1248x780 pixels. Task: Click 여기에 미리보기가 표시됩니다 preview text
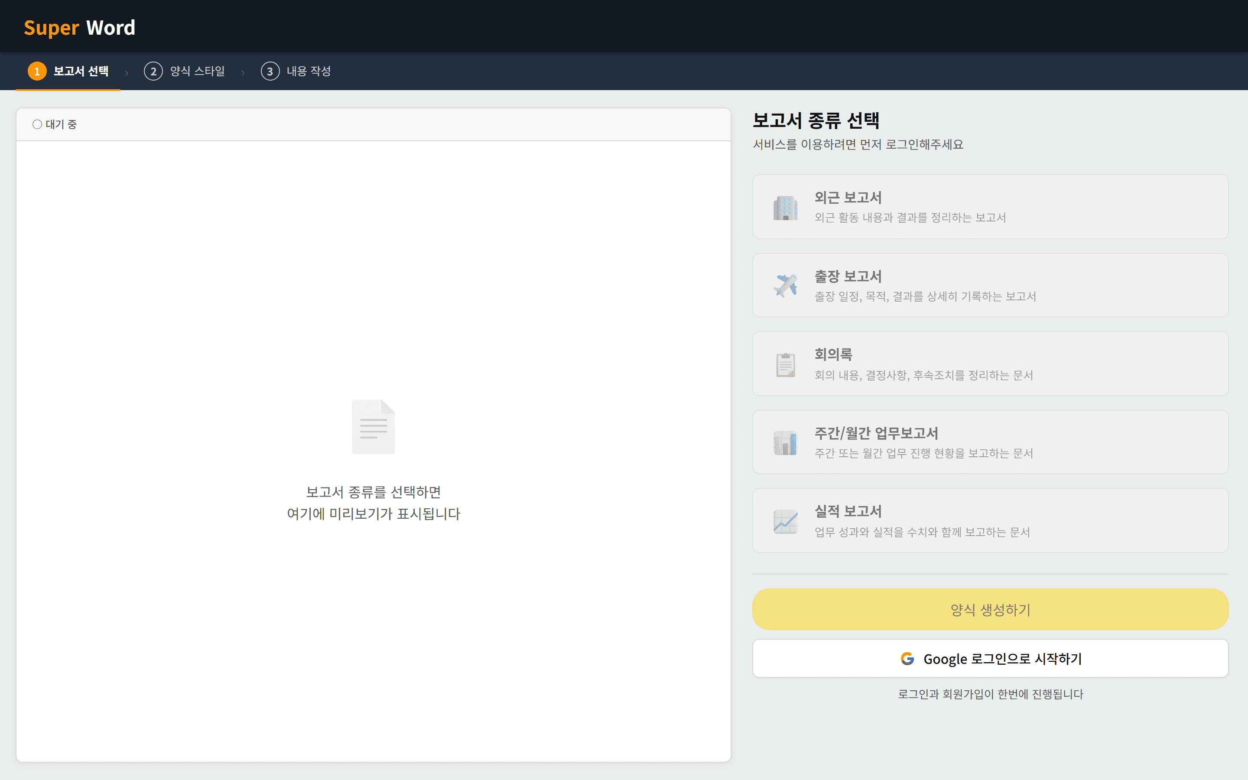(x=374, y=514)
